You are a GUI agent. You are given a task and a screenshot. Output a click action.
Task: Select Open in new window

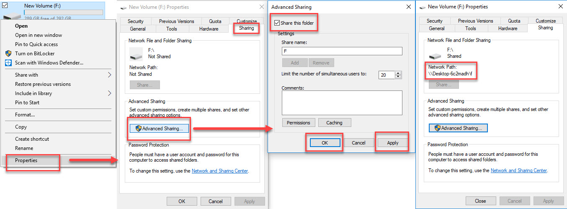pyautogui.click(x=39, y=35)
